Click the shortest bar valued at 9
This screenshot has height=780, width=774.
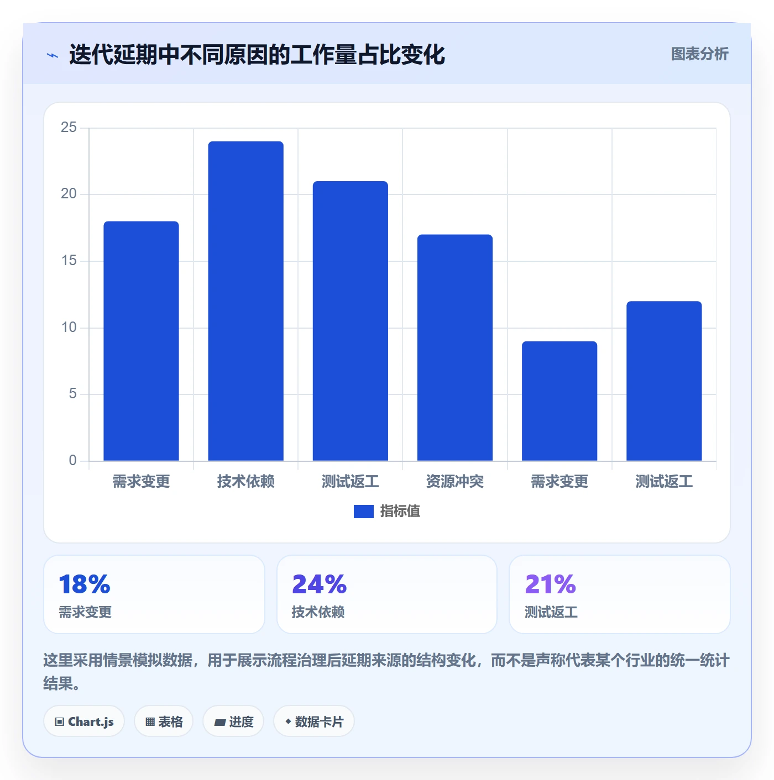pos(559,401)
